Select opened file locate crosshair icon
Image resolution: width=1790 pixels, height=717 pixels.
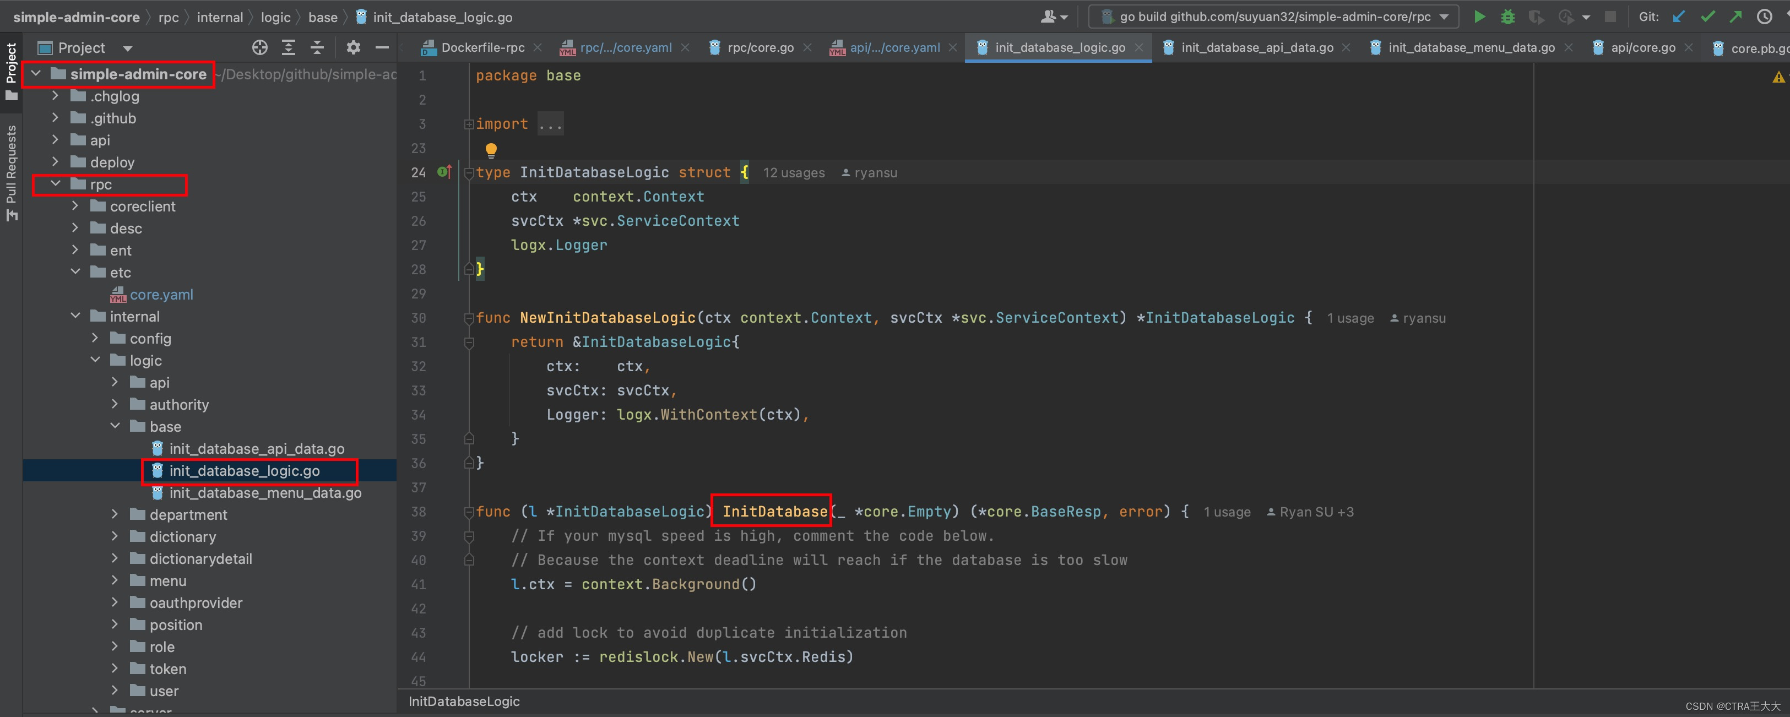(x=260, y=47)
